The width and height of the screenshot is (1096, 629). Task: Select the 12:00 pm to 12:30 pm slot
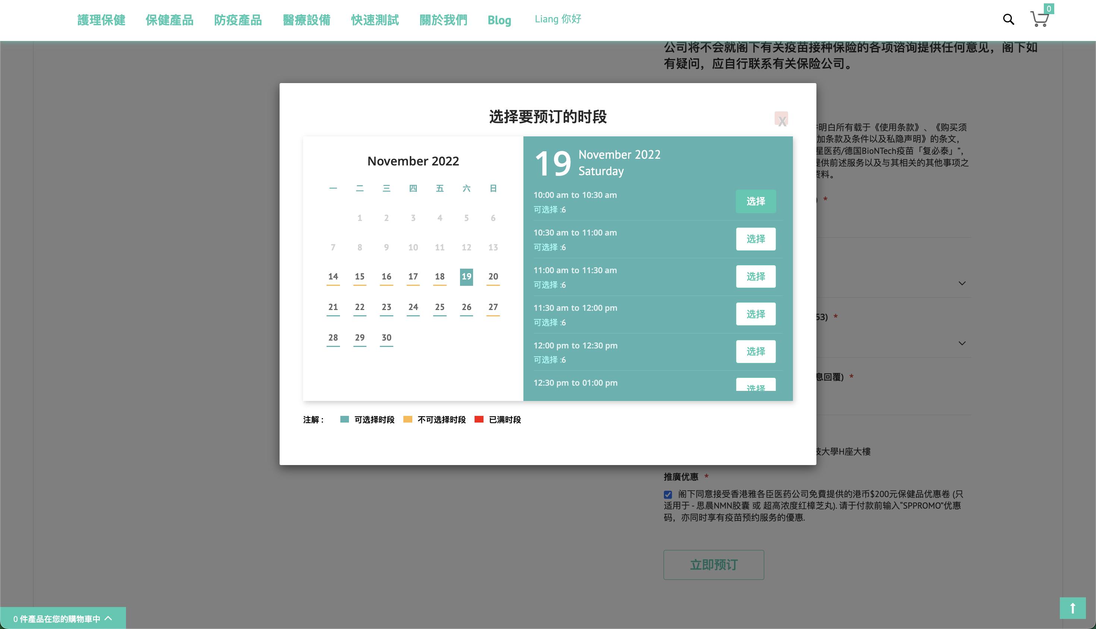pos(755,352)
